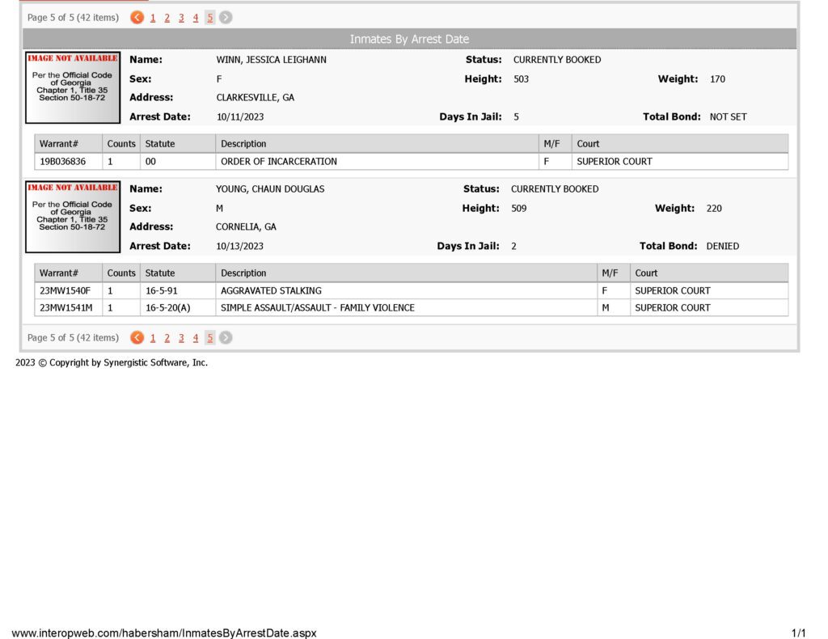Screen dimensions: 828x639
Task: Click the top next-page gray arrow
Action: pyautogui.click(x=226, y=18)
